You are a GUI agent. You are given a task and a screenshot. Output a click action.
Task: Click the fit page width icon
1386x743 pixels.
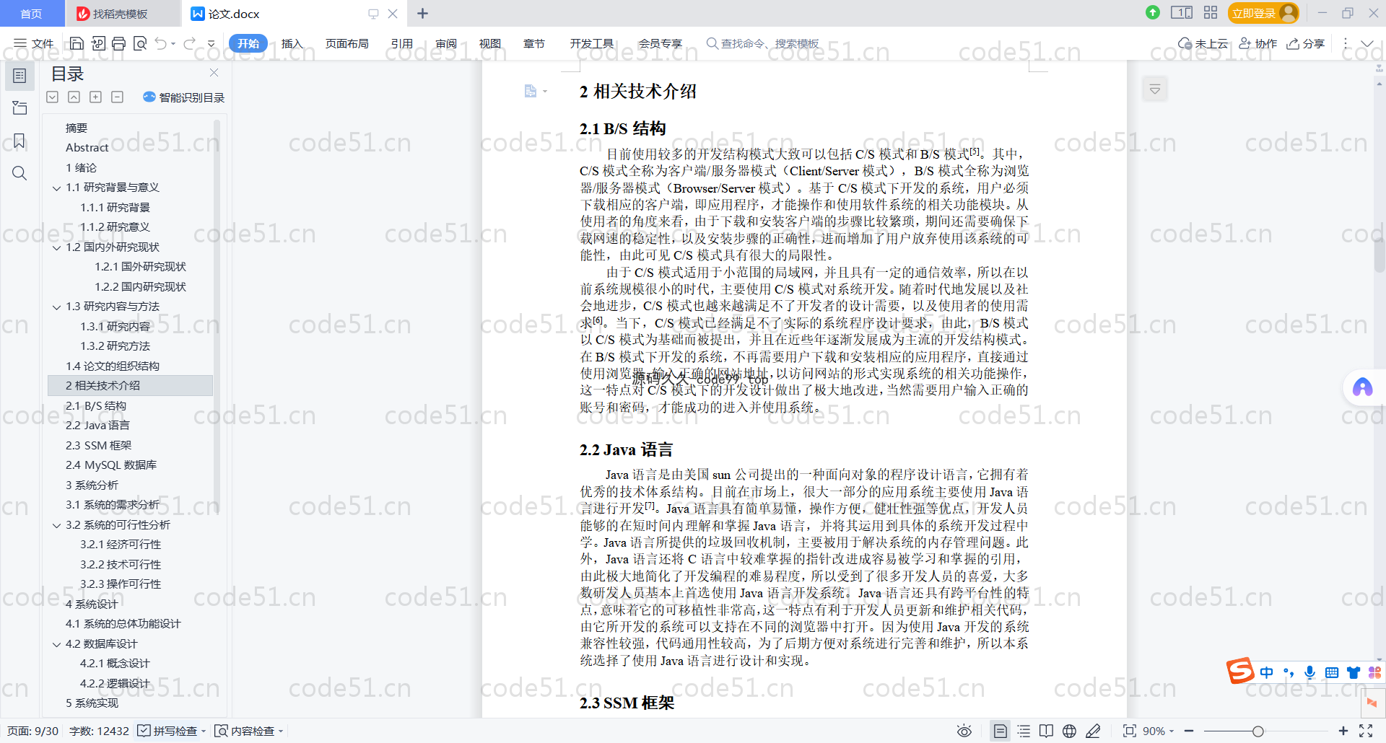tap(1129, 731)
